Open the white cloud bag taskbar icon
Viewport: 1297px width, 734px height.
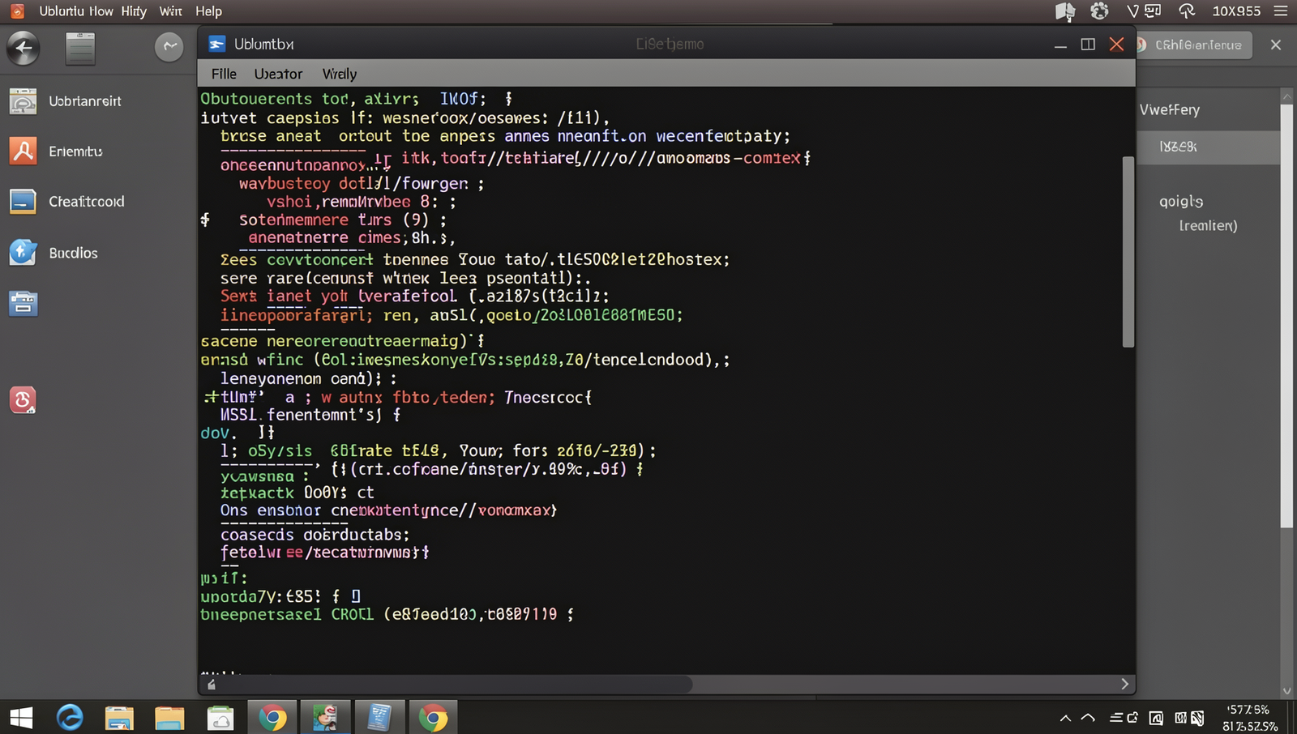coord(220,718)
